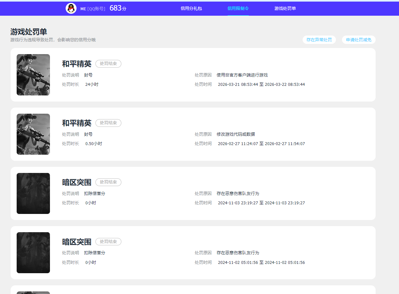399x294 pixels.
Task: Click the 暗区突围 title of the 2024-11-02 record
Action: coord(77,242)
